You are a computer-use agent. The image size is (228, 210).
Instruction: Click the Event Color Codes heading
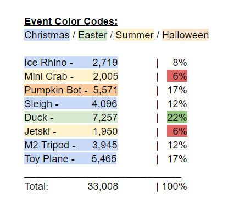click(71, 21)
